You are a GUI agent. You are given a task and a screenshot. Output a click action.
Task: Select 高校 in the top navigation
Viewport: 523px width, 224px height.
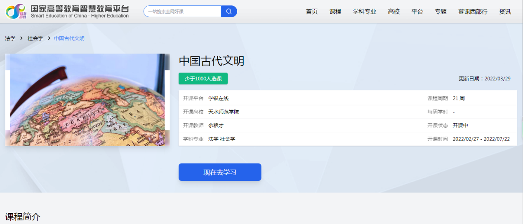coord(393,12)
